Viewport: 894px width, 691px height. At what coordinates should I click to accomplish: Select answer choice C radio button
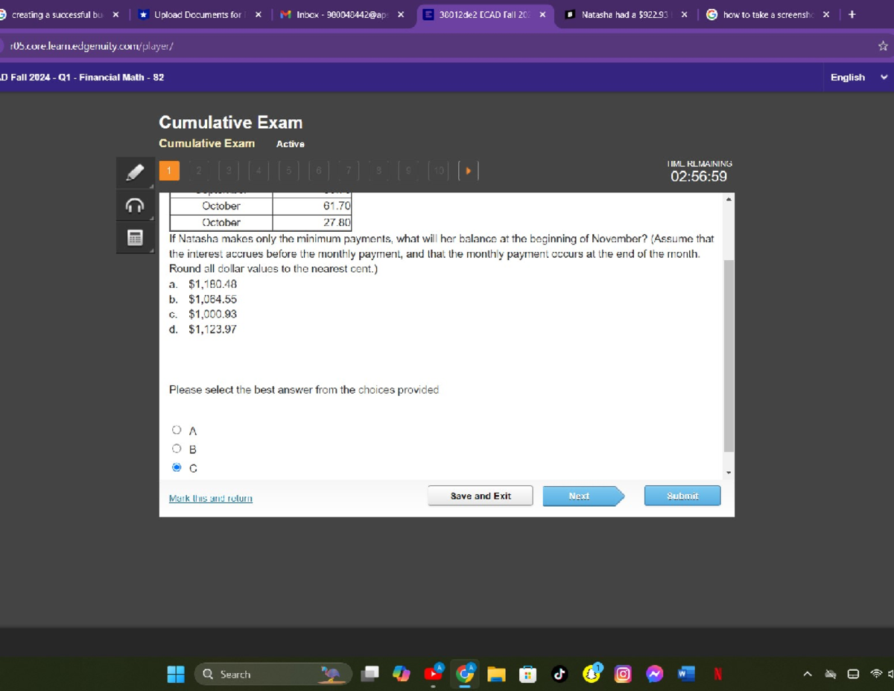pyautogui.click(x=177, y=467)
